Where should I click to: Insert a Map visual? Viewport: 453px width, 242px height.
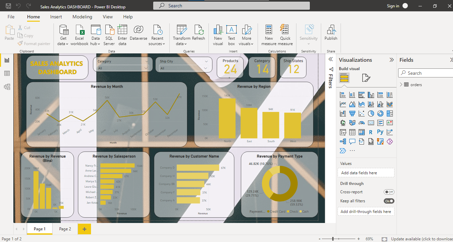pos(343,123)
